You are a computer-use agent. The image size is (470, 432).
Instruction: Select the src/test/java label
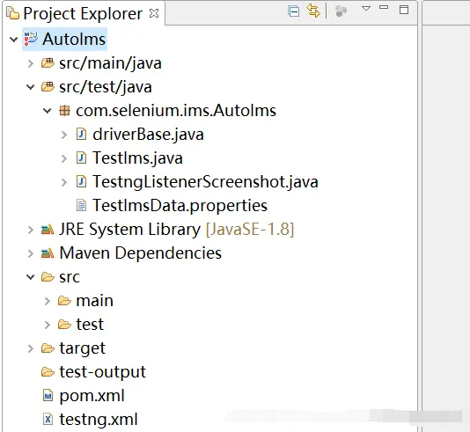[x=106, y=87]
